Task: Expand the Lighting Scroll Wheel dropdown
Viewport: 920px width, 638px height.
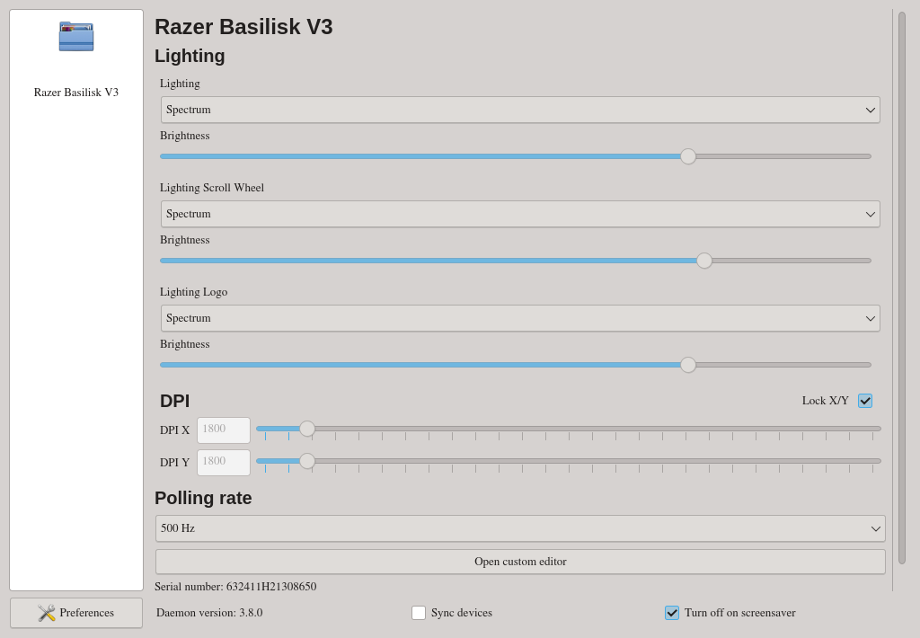Action: pyautogui.click(x=520, y=214)
